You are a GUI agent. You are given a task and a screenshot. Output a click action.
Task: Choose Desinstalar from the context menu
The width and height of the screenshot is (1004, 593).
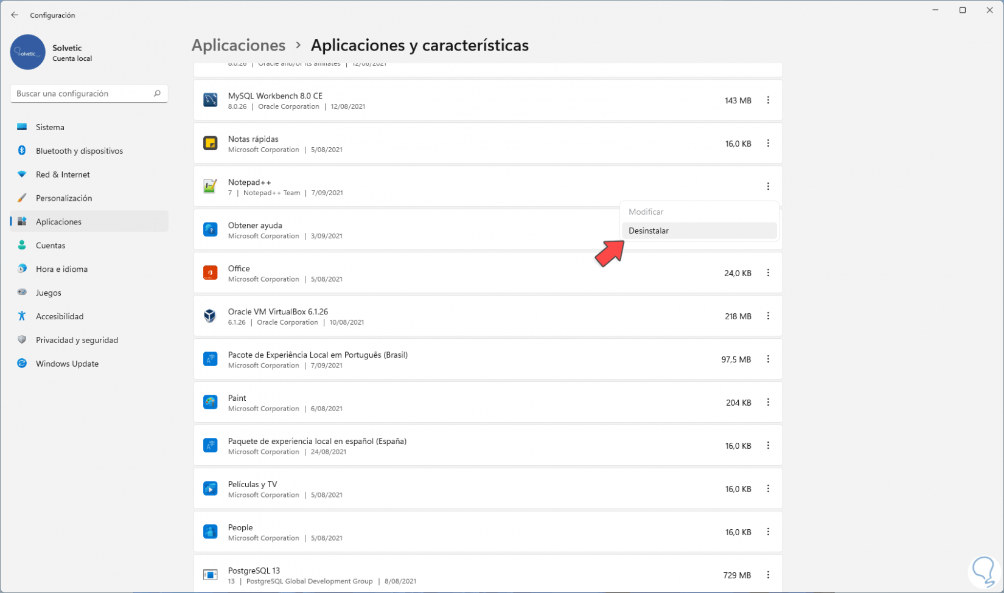(699, 231)
